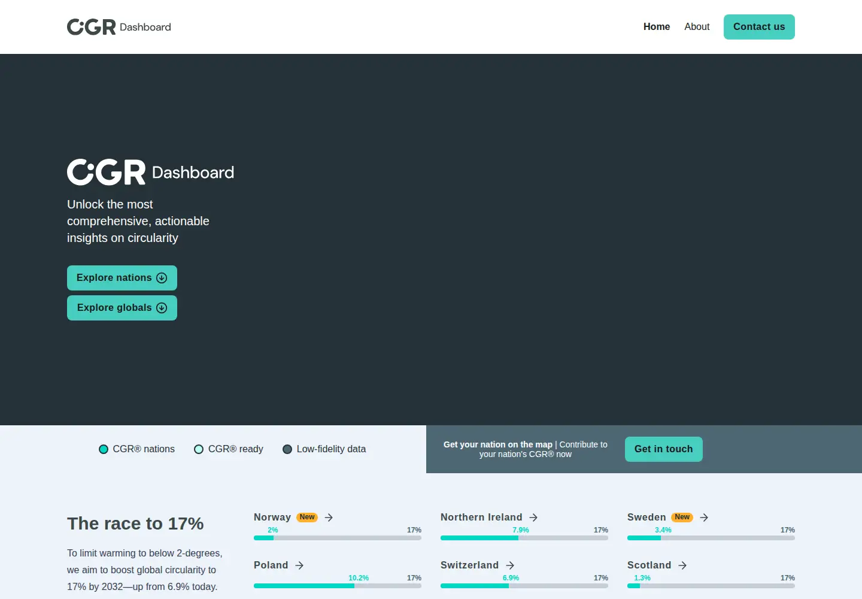
Task: Click the Unlock the most comprehensive tagline
Action: click(x=138, y=221)
